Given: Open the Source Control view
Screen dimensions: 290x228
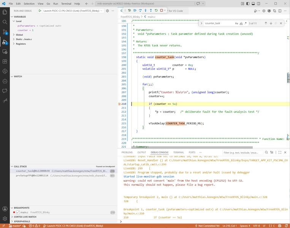Looking at the screenshot, I should click(x=5, y=32).
